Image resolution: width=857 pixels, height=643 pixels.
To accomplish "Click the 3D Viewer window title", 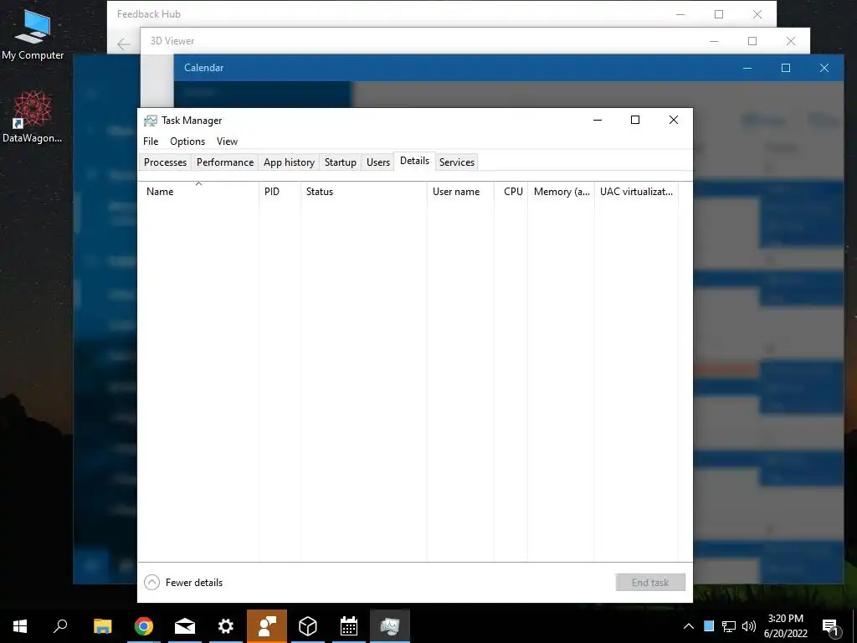I will click(x=172, y=41).
